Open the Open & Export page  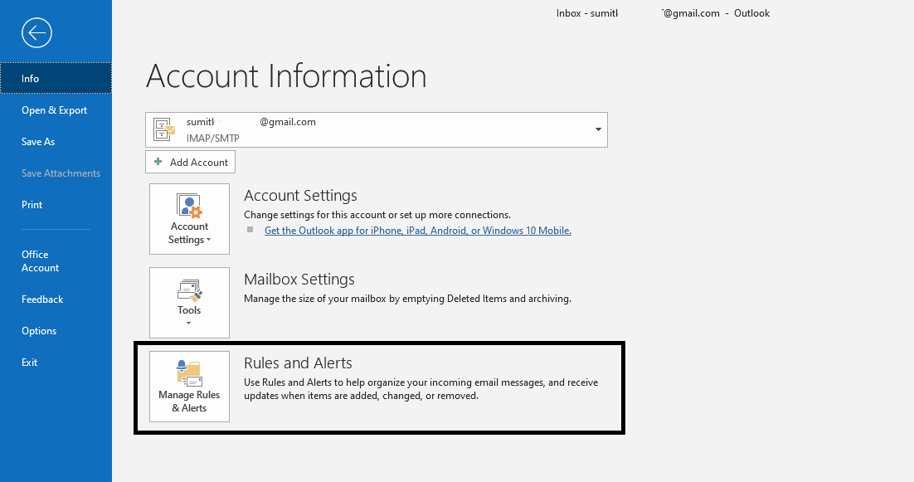tap(56, 110)
